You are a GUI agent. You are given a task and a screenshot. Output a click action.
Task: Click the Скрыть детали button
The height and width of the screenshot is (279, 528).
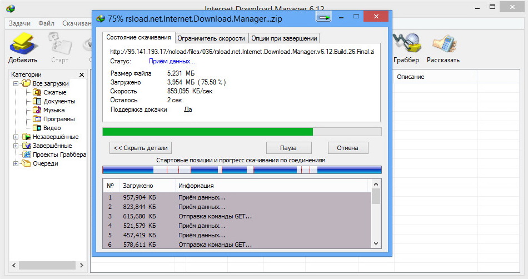coord(141,148)
